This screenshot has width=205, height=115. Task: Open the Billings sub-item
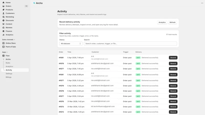click(8, 77)
